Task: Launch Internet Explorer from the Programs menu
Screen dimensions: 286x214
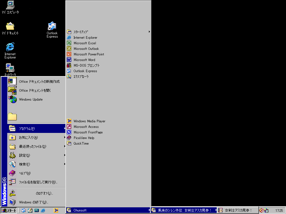Action: pyautogui.click(x=108, y=38)
